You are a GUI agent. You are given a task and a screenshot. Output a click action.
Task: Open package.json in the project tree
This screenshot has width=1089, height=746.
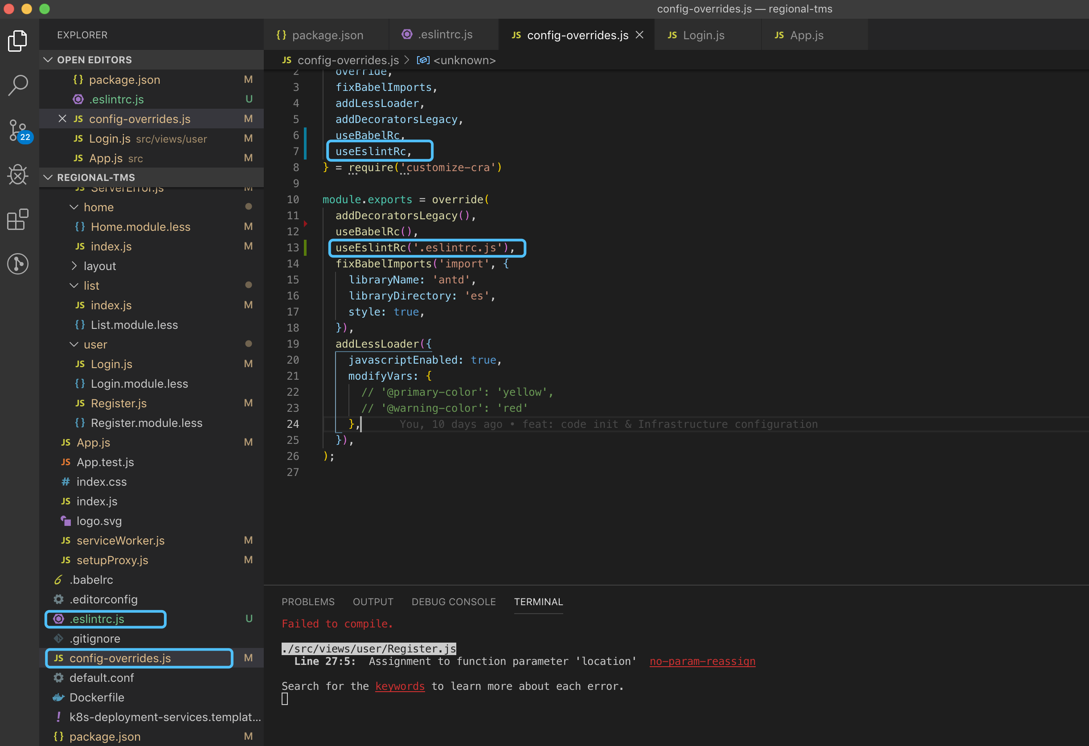point(151,737)
